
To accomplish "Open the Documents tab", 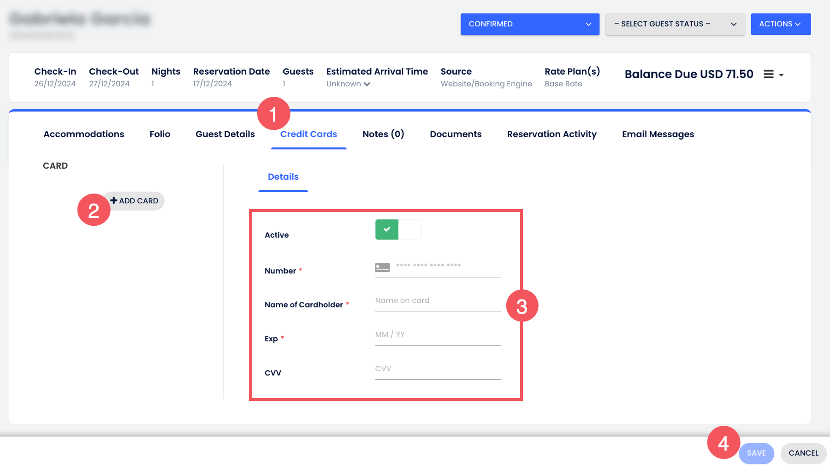I will (x=456, y=134).
